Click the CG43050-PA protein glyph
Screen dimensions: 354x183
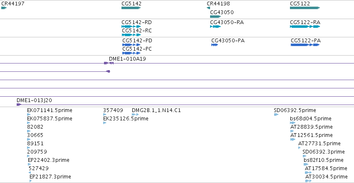215,45
